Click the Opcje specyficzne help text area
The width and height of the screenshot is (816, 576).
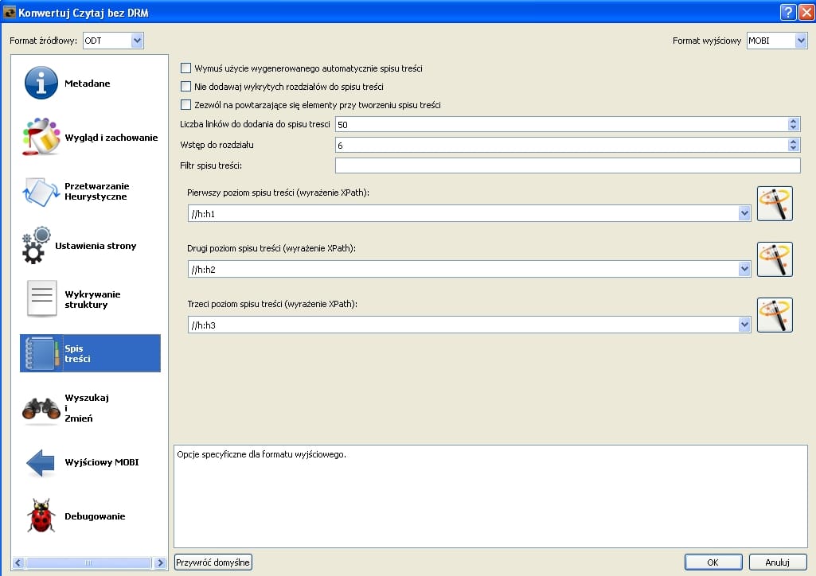click(x=490, y=496)
